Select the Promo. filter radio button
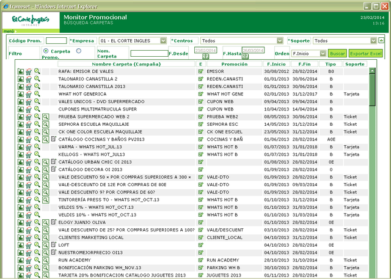Viewport: 391px width, 279px height. (79, 51)
